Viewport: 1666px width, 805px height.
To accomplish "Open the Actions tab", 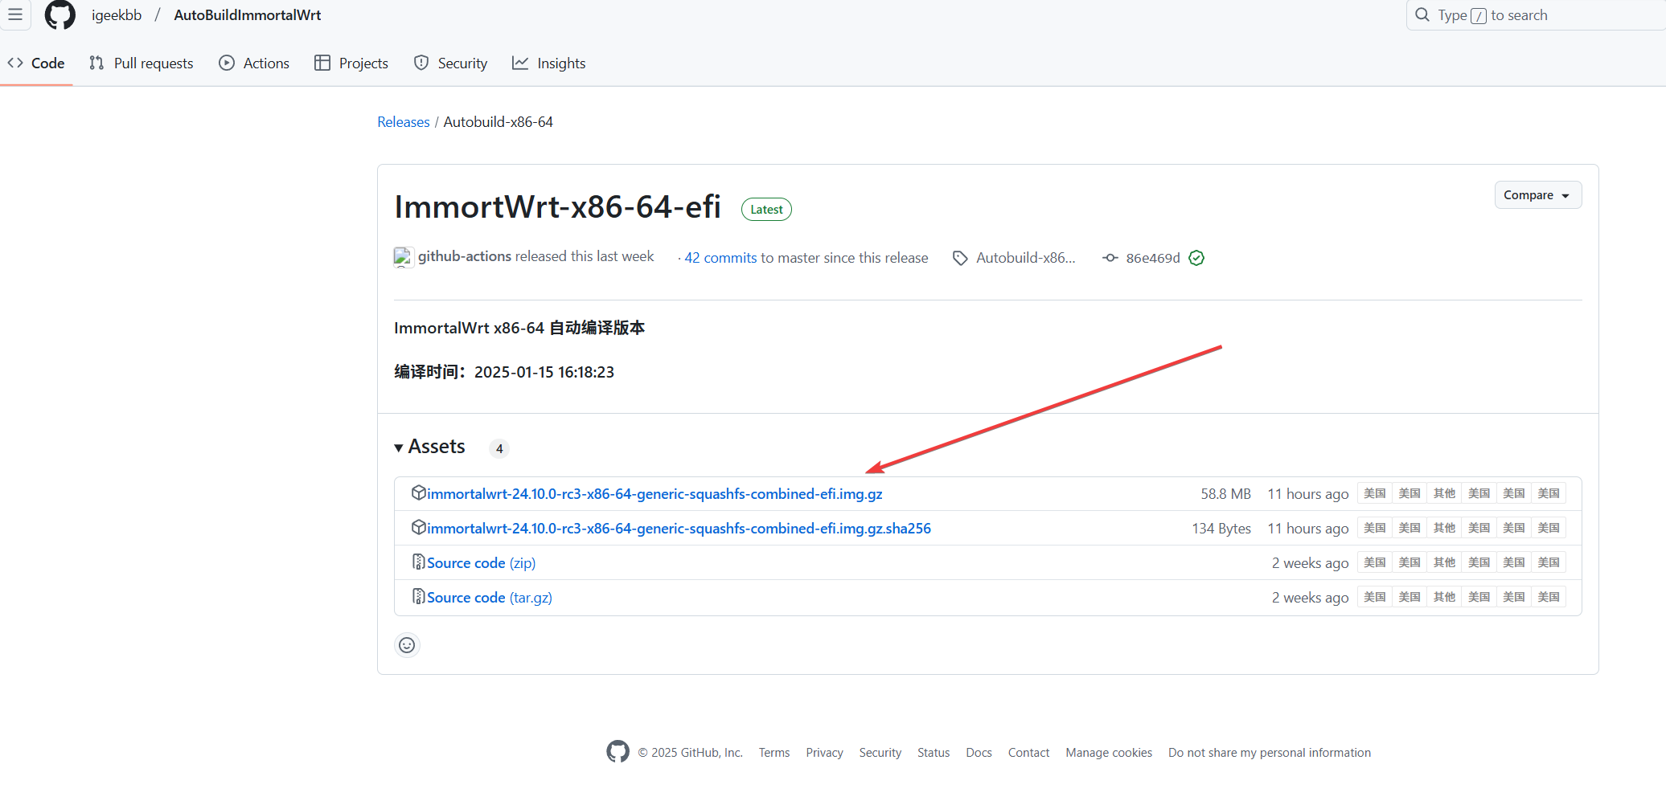I will point(254,63).
